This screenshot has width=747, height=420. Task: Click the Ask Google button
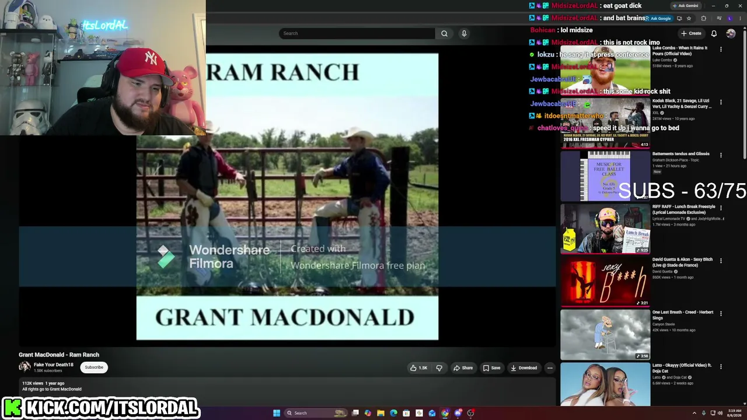click(x=658, y=18)
